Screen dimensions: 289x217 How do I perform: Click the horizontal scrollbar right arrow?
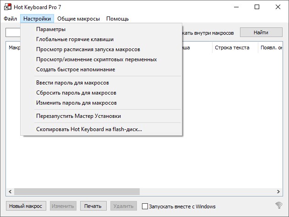tap(279, 192)
